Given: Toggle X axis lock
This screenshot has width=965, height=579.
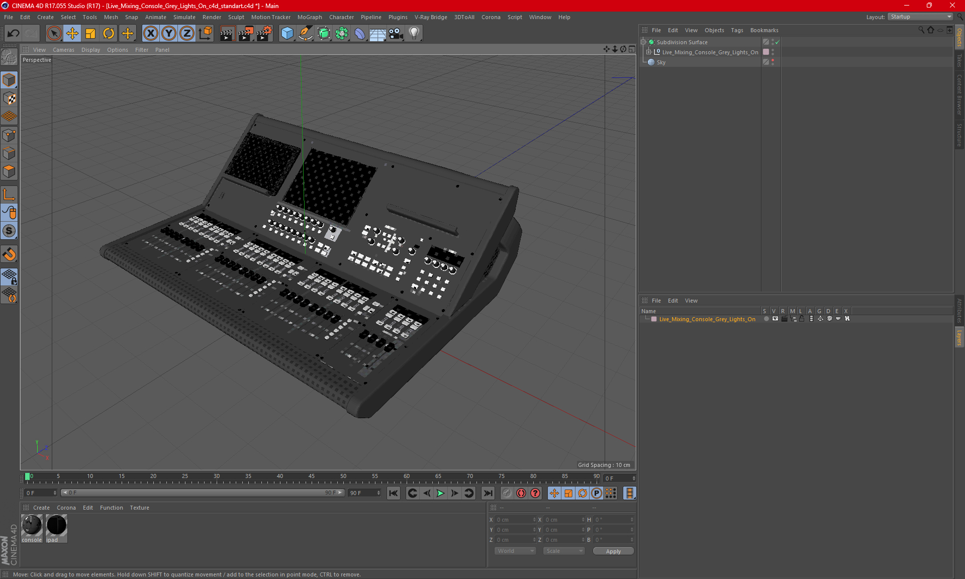Looking at the screenshot, I should point(150,33).
